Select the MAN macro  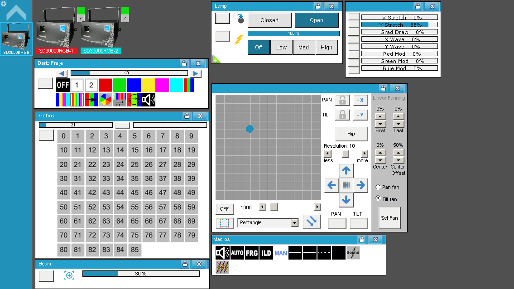(281, 253)
